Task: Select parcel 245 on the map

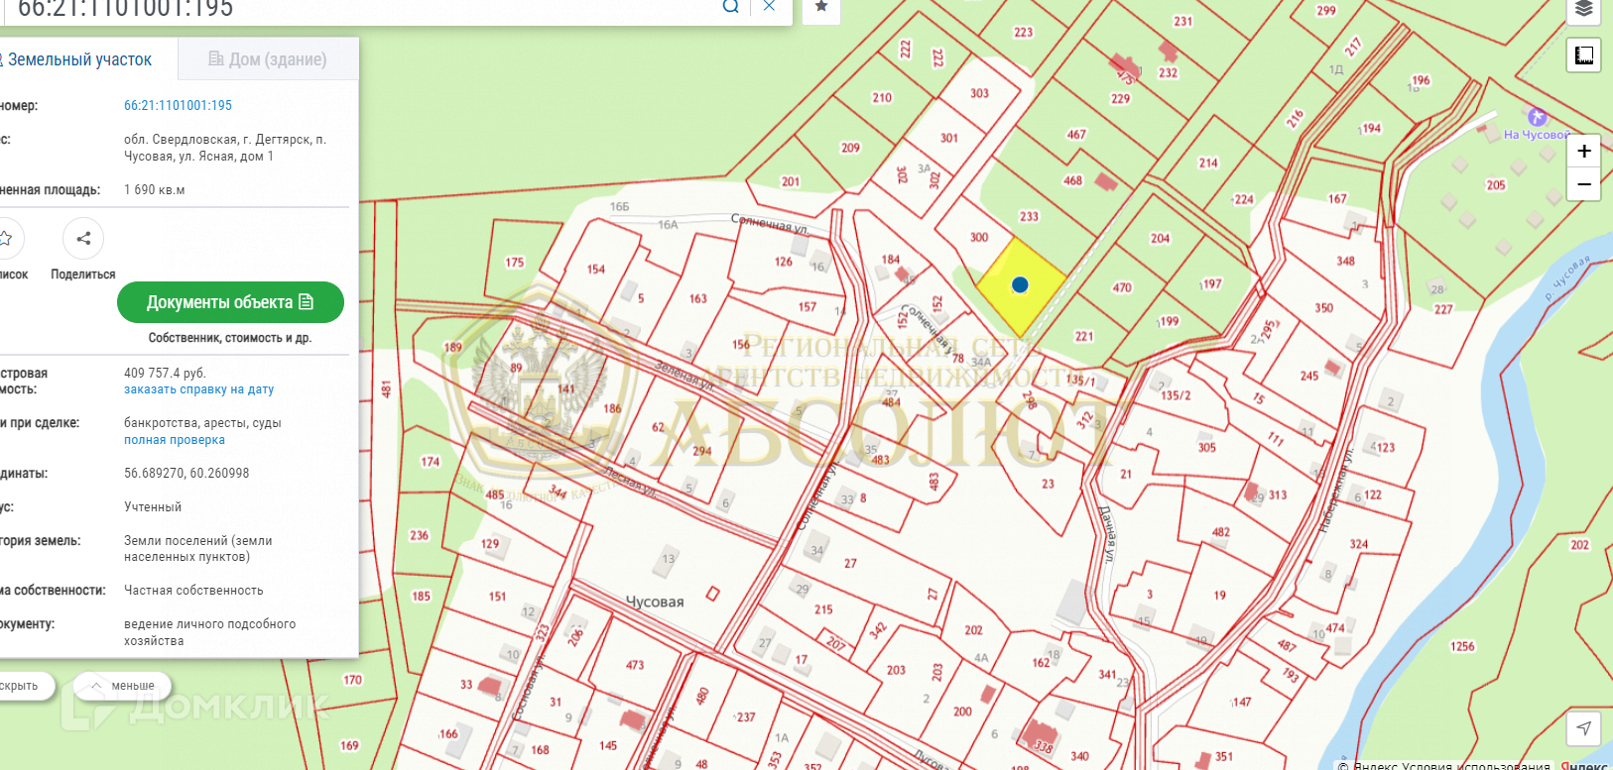Action: (x=1309, y=376)
